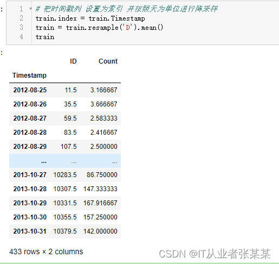
Task: Click Count value 2.583333
Action: pyautogui.click(x=104, y=118)
